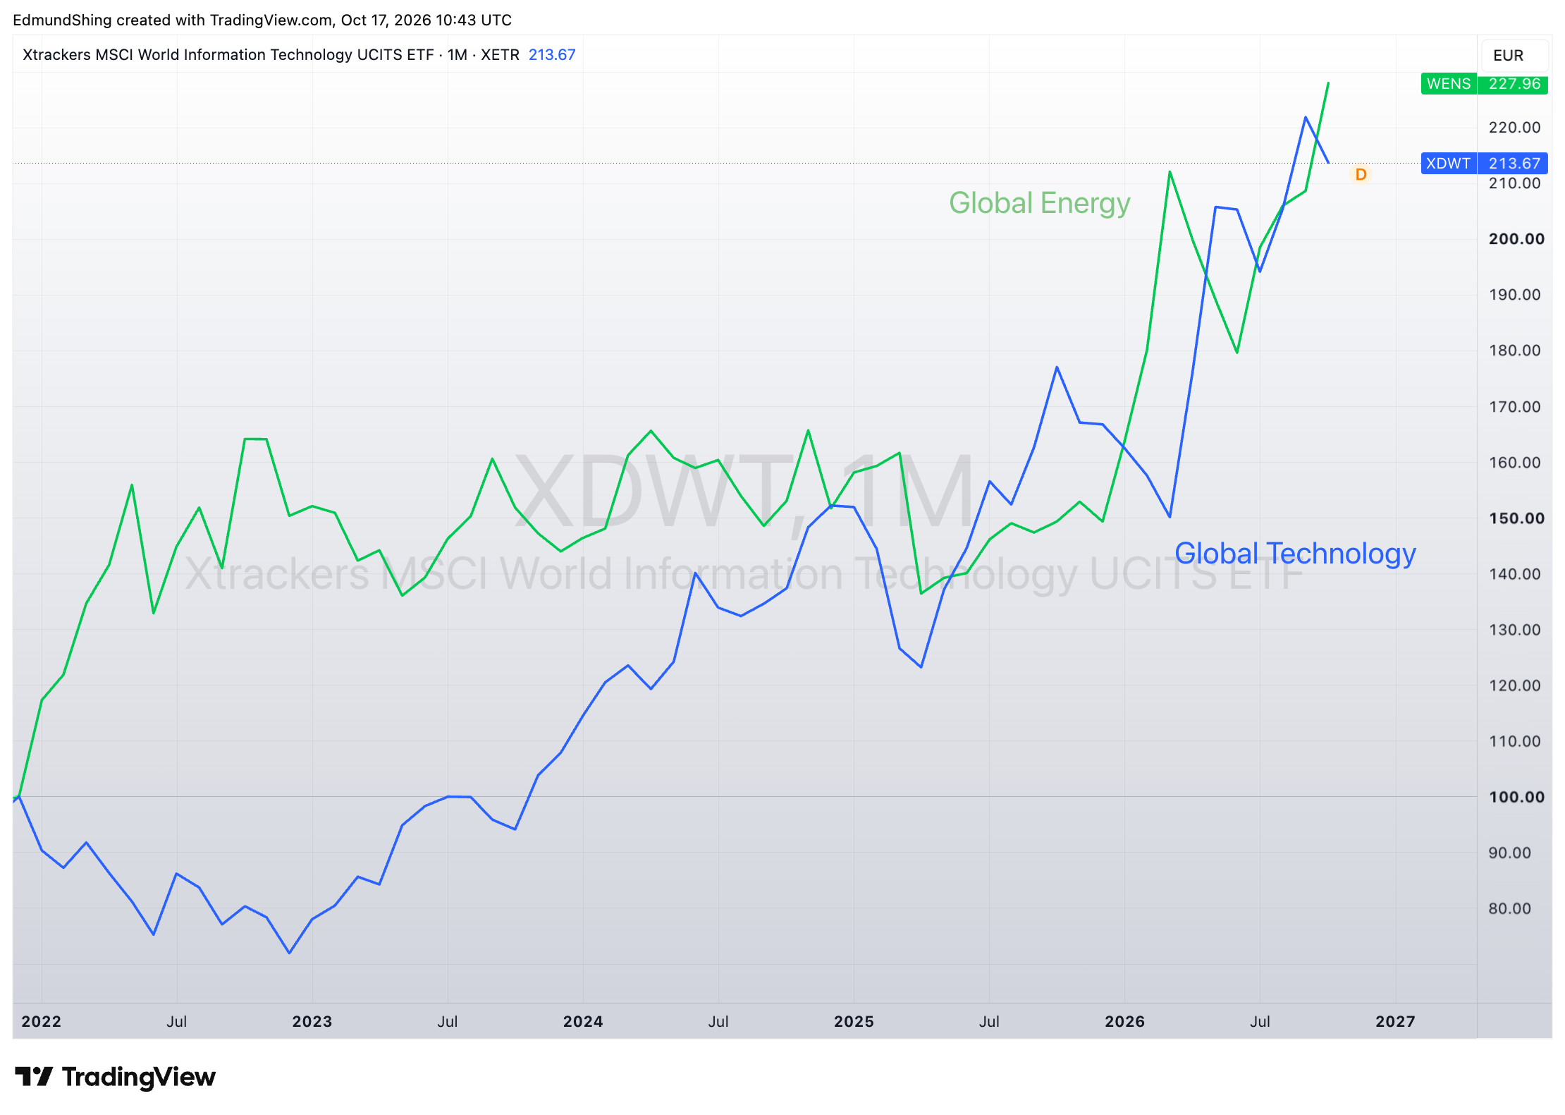1565x1115 pixels.
Task: Click the 2022 time axis label
Action: (42, 1021)
